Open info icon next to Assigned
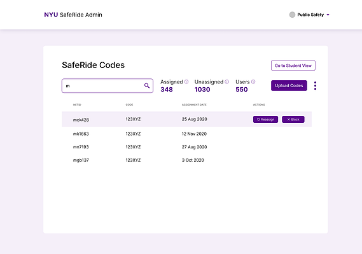Viewport: 362px width, 254px height. tap(186, 81)
